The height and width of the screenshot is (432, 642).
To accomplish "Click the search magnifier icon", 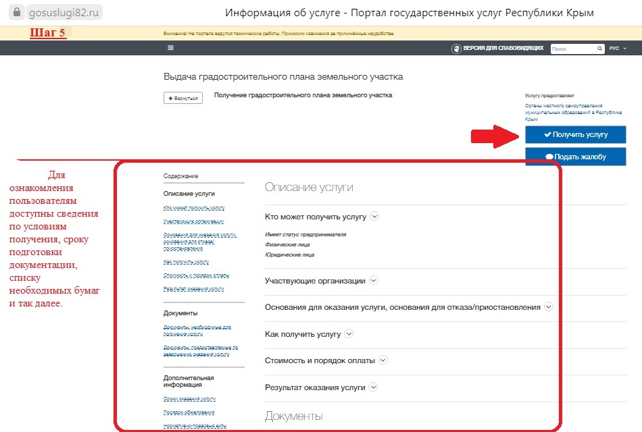I will 599,49.
